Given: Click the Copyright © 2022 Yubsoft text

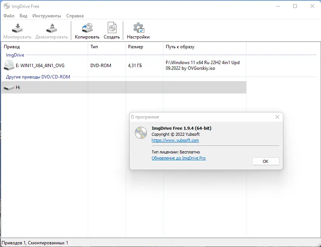Looking at the screenshot, I should pyautogui.click(x=176, y=134).
